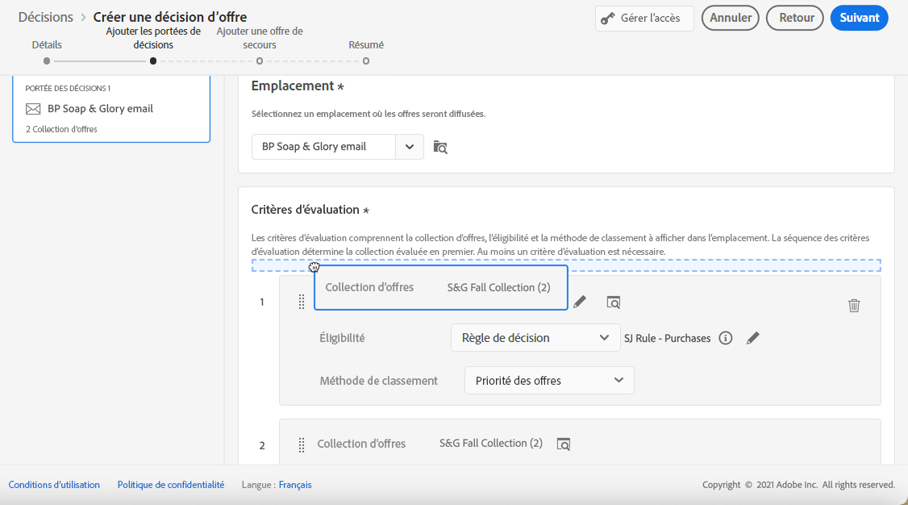
Task: Jump to the Résumé step
Action: [x=366, y=61]
